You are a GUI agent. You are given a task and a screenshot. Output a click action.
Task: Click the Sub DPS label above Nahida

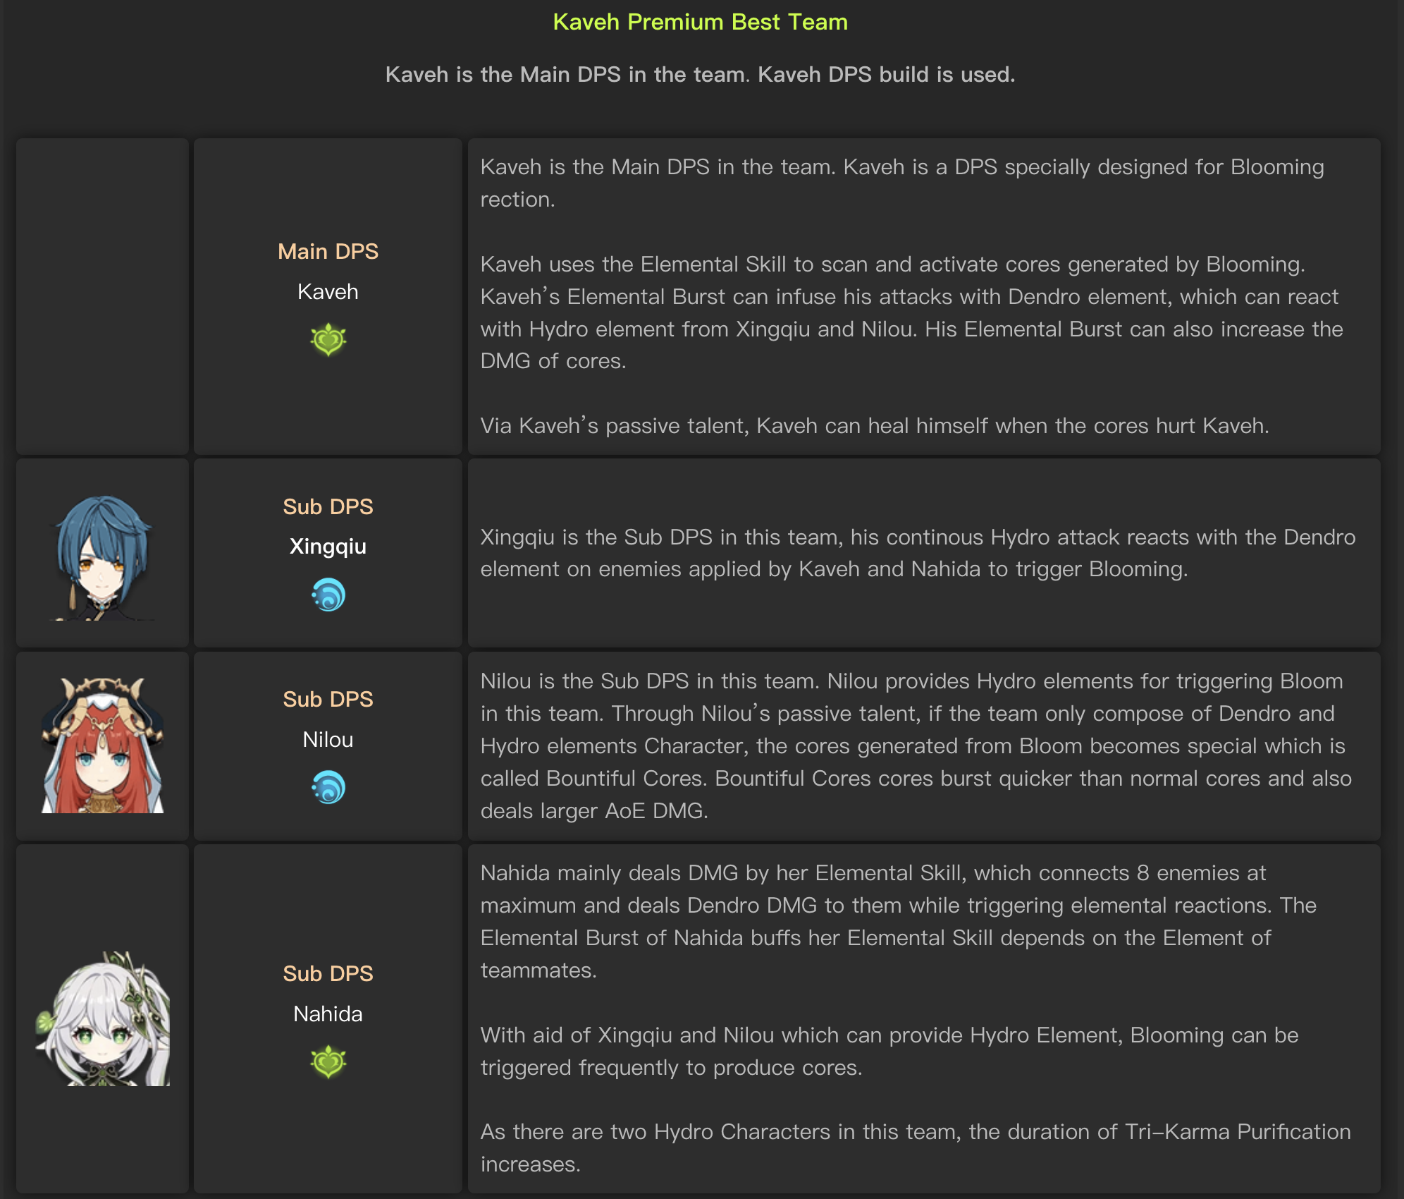(x=328, y=974)
